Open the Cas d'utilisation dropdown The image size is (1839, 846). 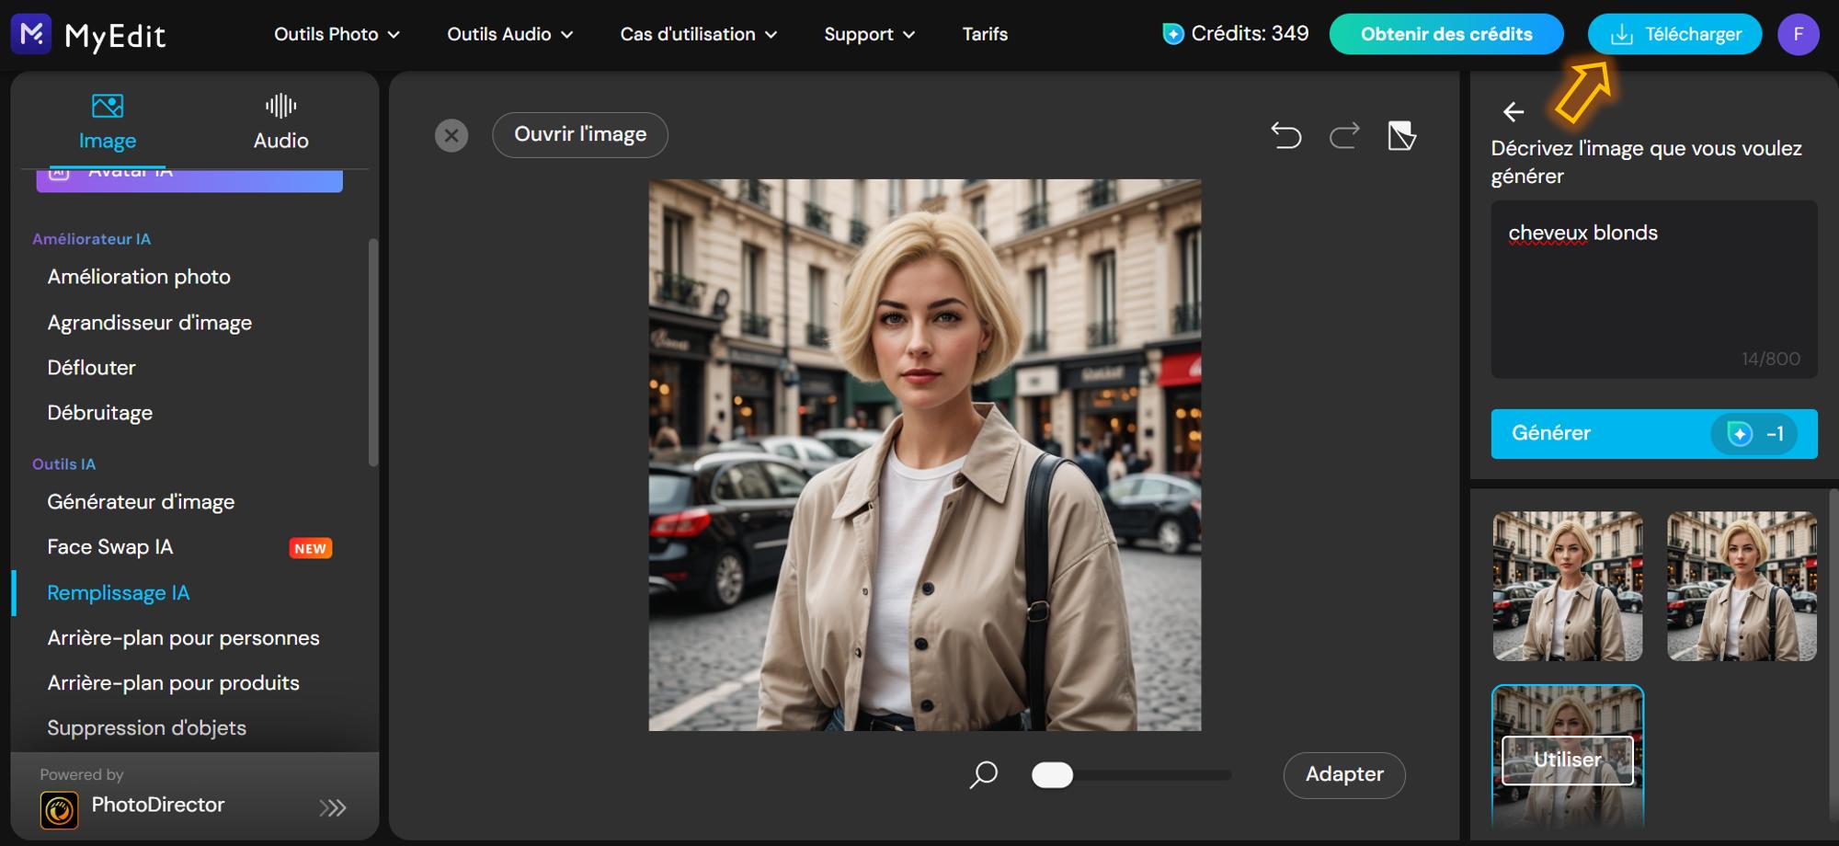[698, 35]
